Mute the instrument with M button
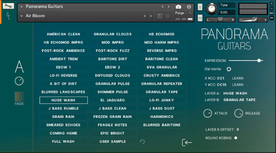Viewport: 276px width, 153px height. pos(200,18)
